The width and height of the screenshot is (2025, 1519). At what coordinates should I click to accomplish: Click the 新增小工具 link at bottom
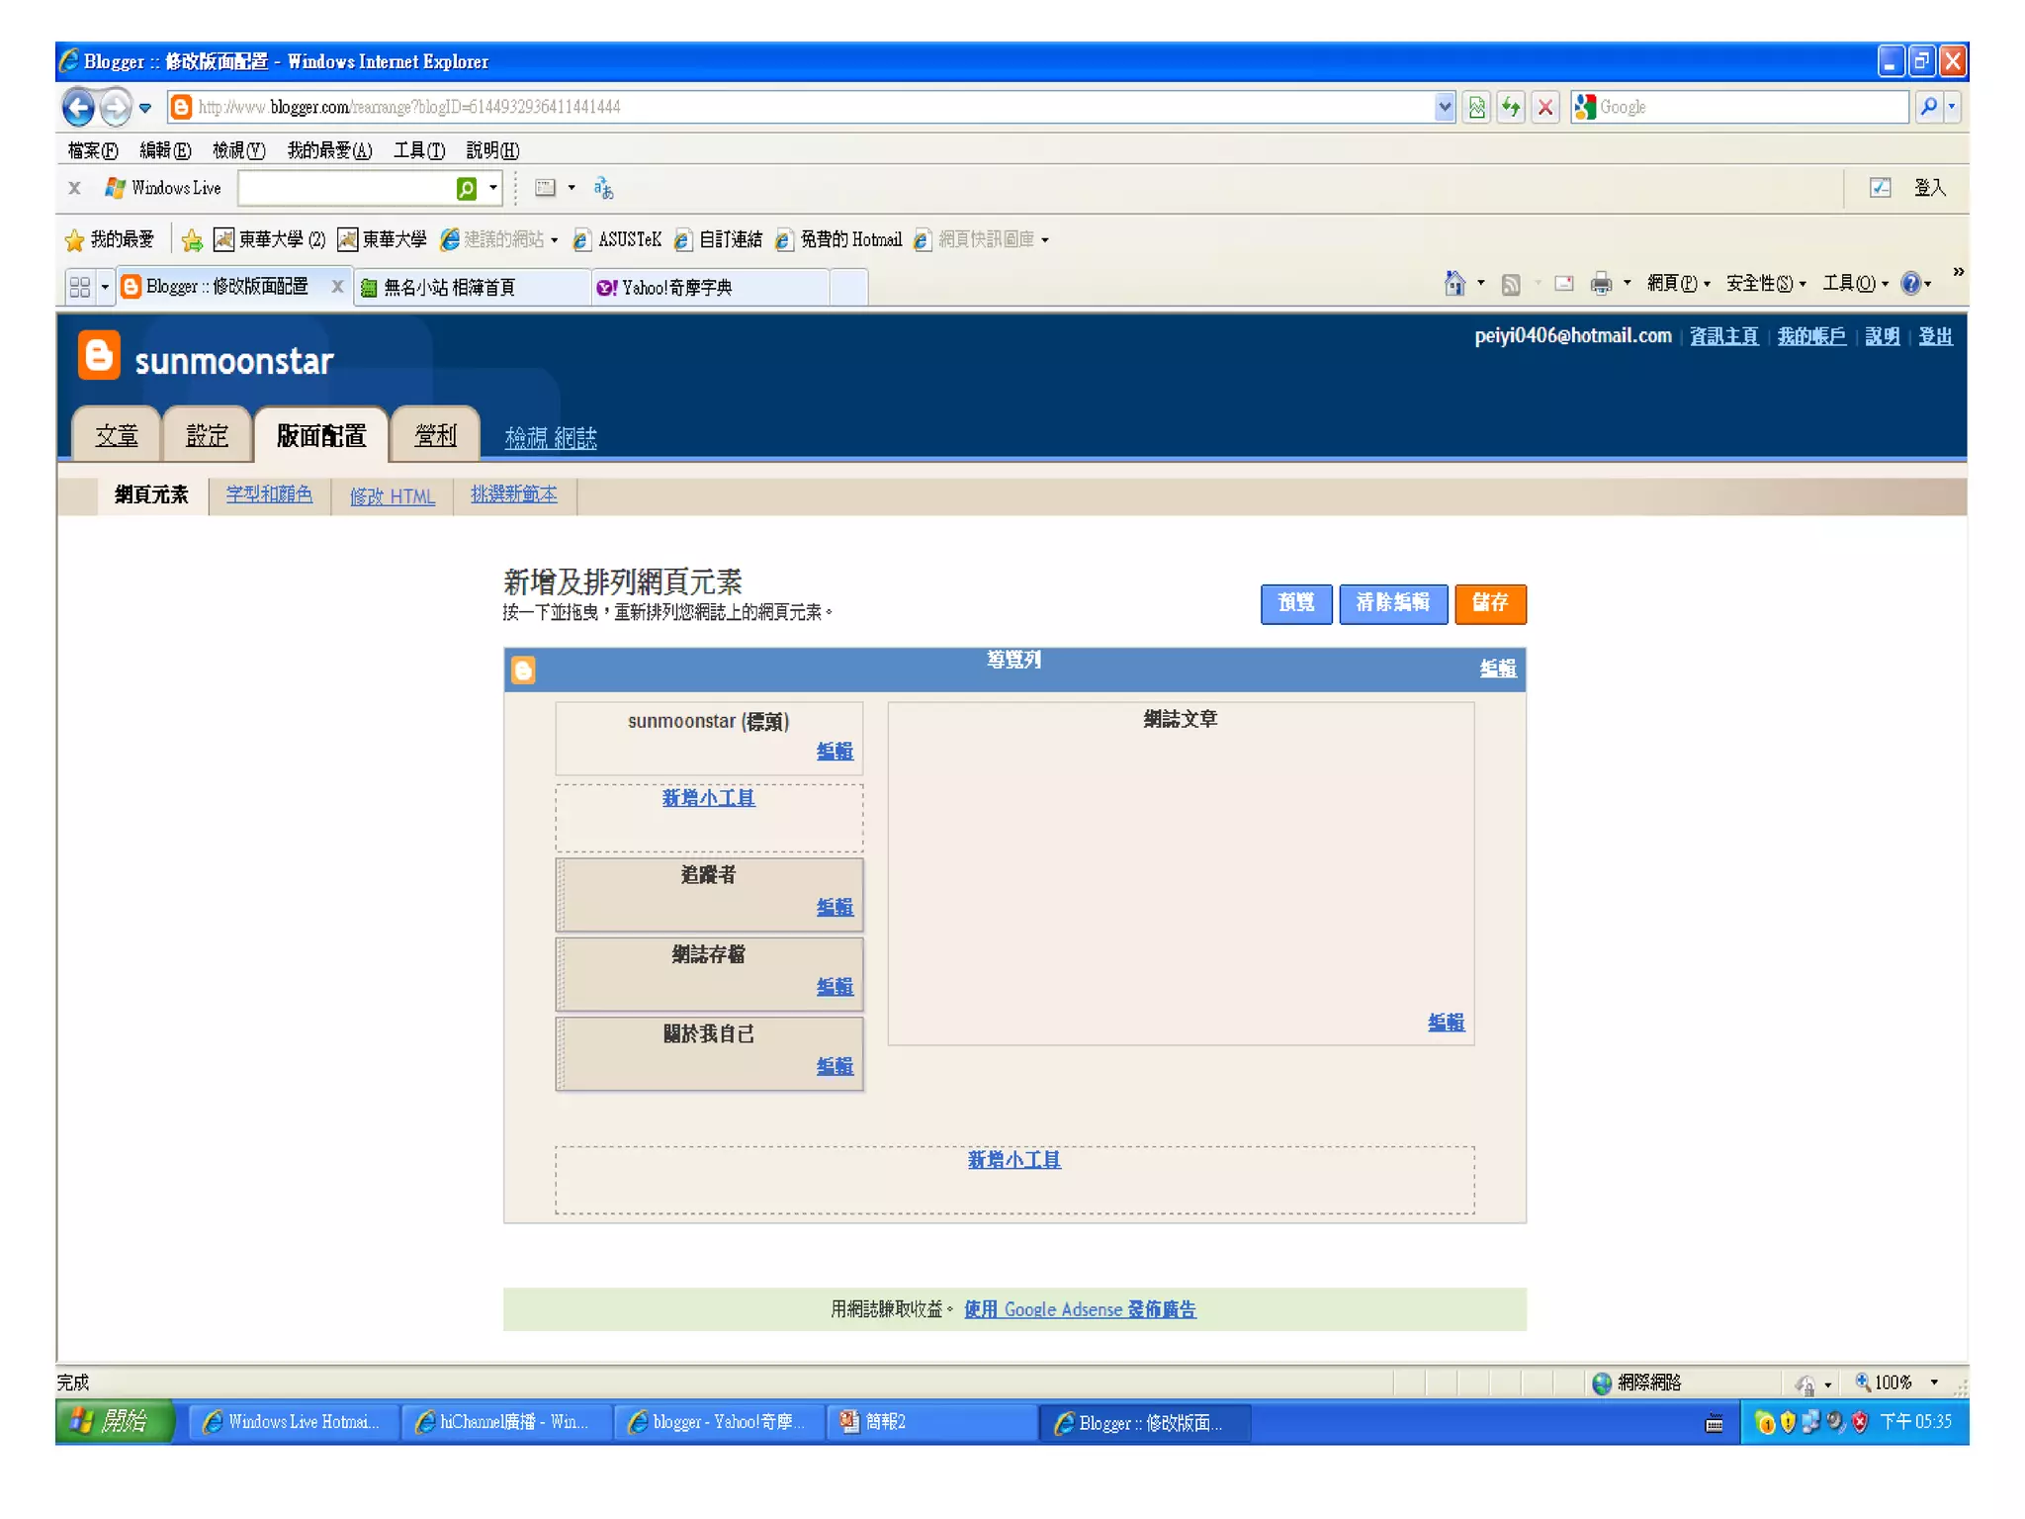pyautogui.click(x=1013, y=1159)
